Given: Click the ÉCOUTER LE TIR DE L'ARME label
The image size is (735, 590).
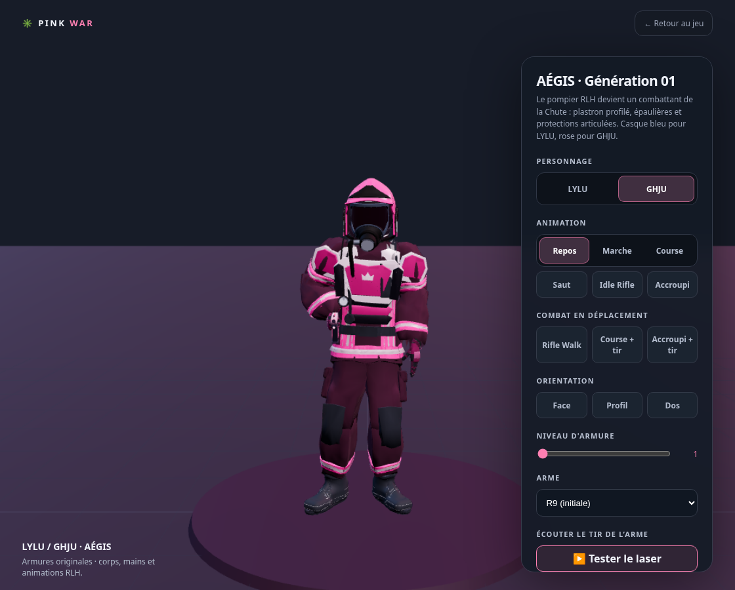Looking at the screenshot, I should pyautogui.click(x=592, y=534).
